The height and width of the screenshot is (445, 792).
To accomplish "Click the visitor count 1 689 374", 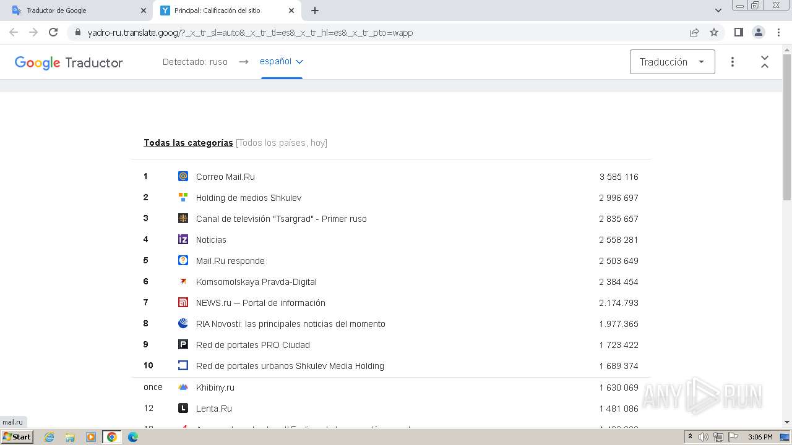I will (619, 366).
